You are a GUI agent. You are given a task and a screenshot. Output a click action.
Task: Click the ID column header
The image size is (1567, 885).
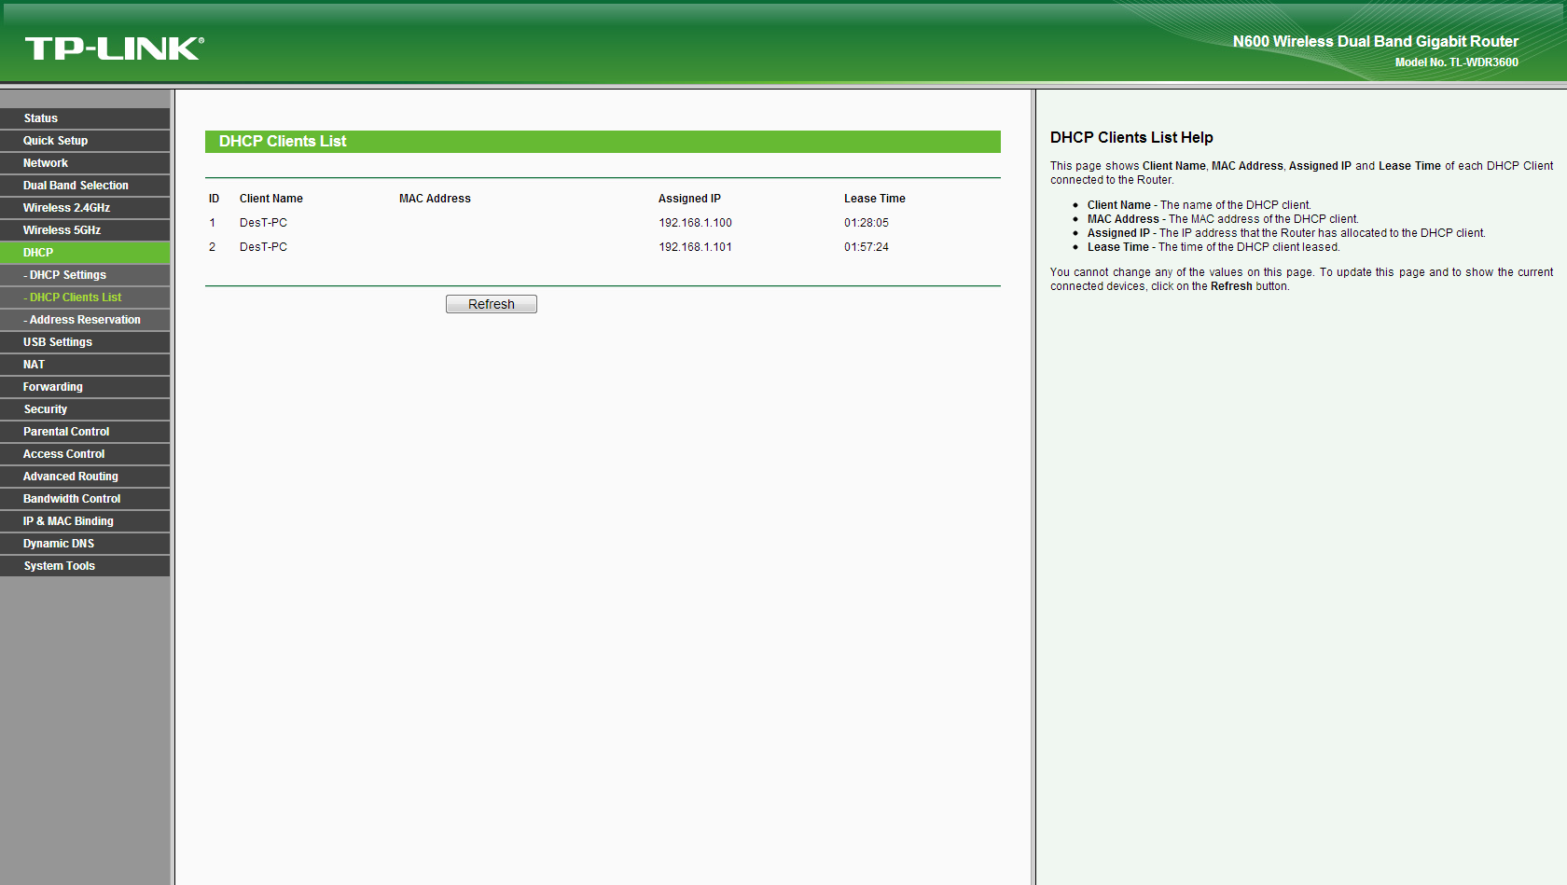[x=214, y=199]
